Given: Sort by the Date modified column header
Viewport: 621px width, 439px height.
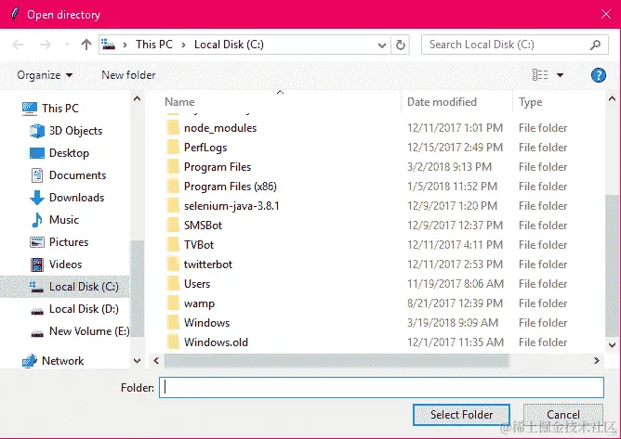Looking at the screenshot, I should 442,102.
